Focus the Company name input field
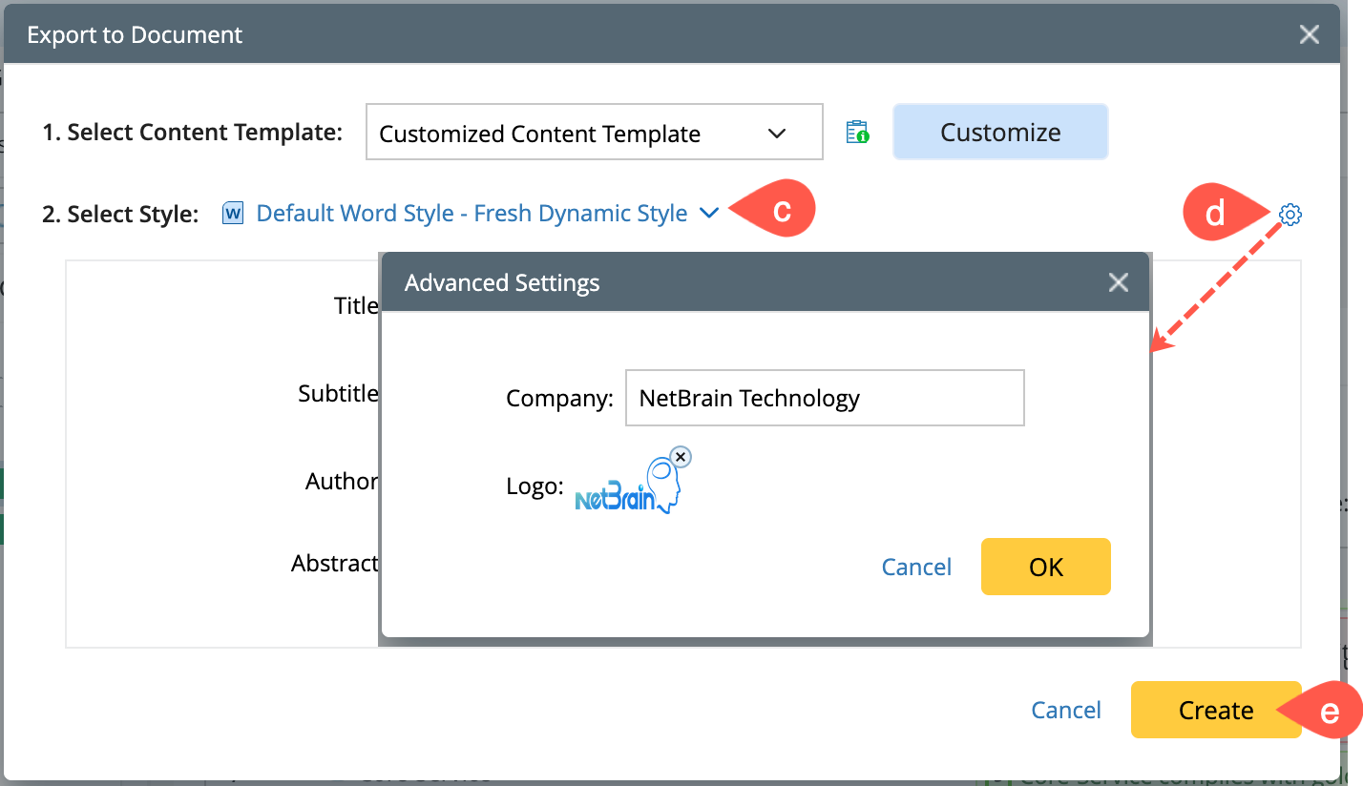 [824, 398]
